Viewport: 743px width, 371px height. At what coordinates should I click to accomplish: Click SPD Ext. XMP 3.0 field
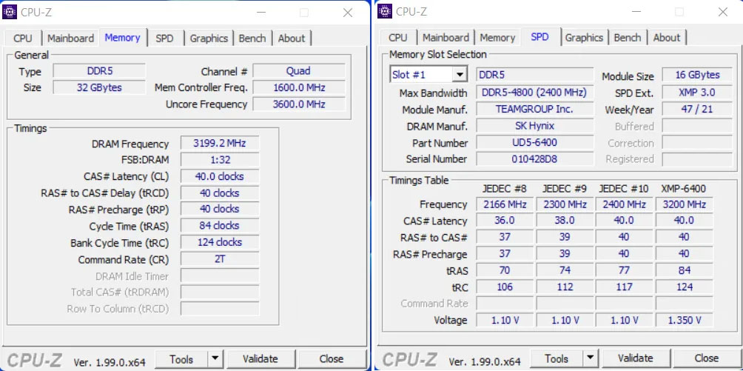pos(697,93)
